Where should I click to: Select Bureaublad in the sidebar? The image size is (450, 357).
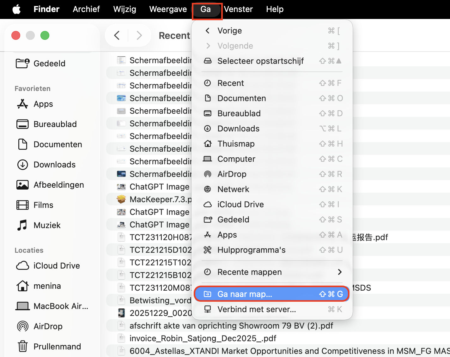[x=55, y=124]
